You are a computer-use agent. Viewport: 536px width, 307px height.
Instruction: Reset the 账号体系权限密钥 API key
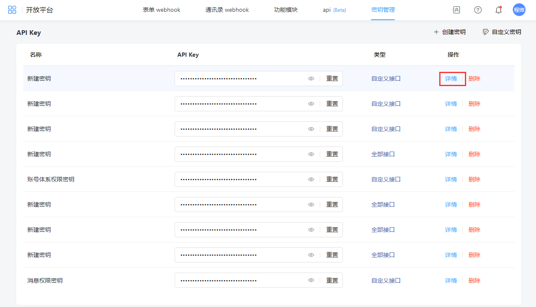tap(332, 179)
